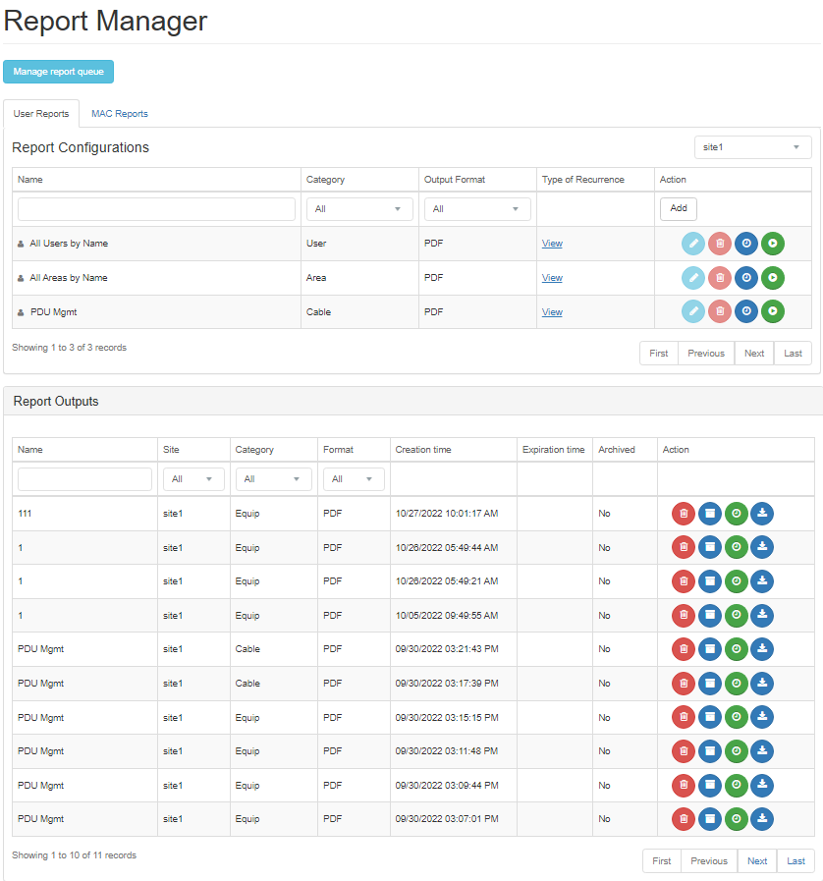823x881 pixels.
Task: Click First in Report Outputs pagination
Action: pos(662,860)
